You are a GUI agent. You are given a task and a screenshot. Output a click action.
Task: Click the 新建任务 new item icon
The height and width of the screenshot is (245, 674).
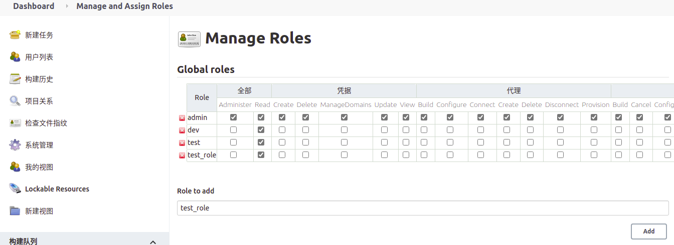(x=15, y=35)
